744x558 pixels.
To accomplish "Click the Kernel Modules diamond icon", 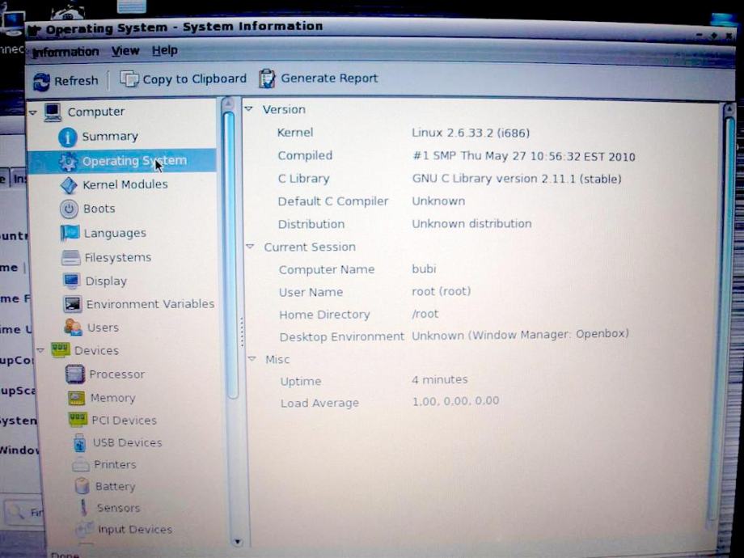I will (x=69, y=185).
